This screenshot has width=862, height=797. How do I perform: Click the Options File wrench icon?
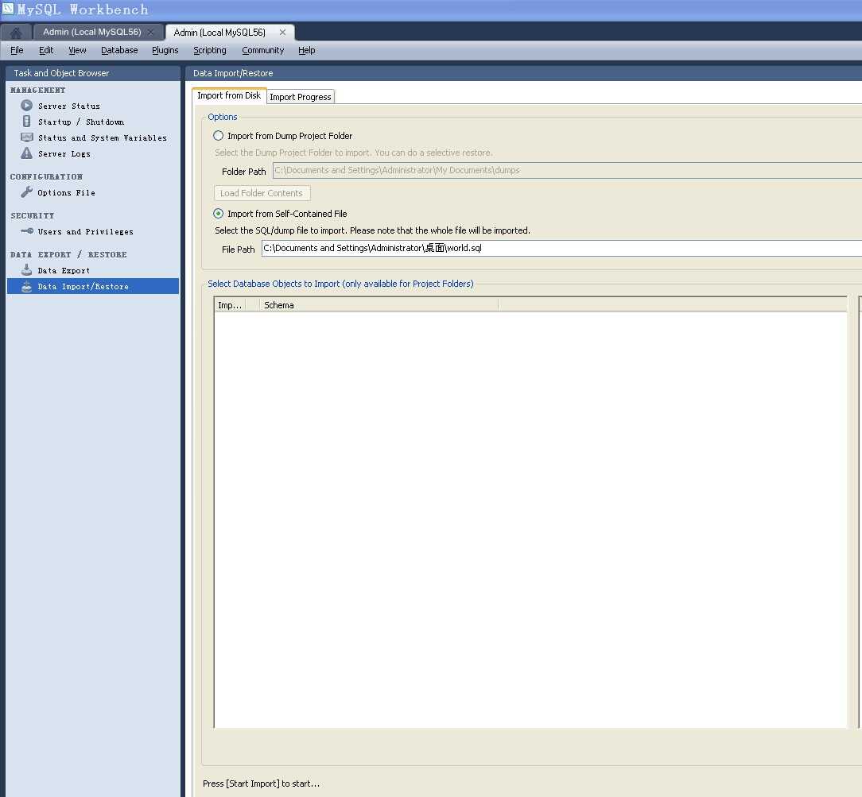point(26,192)
